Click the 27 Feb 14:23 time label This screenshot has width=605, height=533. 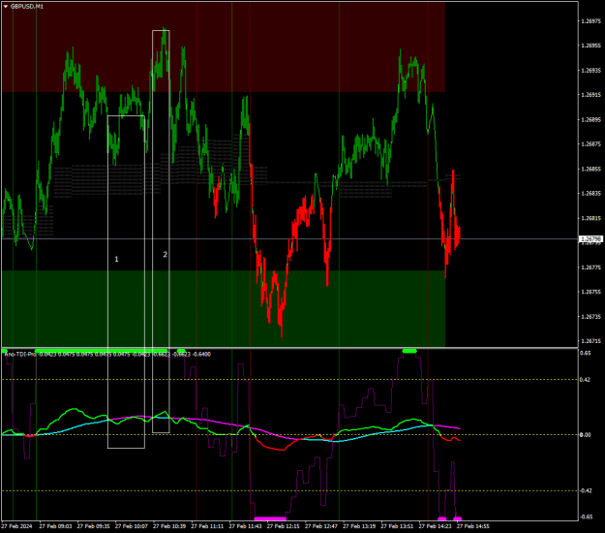(436, 526)
